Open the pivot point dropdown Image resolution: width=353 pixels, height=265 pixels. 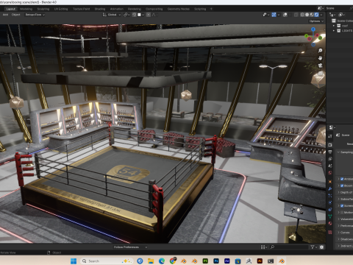click(126, 15)
